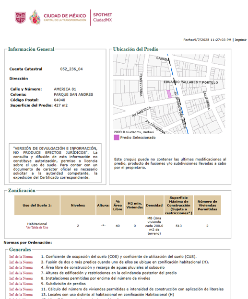The height and width of the screenshot is (299, 248).
Task: Click the Fecha timestamp 9/7/2025 11:27:03 PM
Action: (x=207, y=40)
